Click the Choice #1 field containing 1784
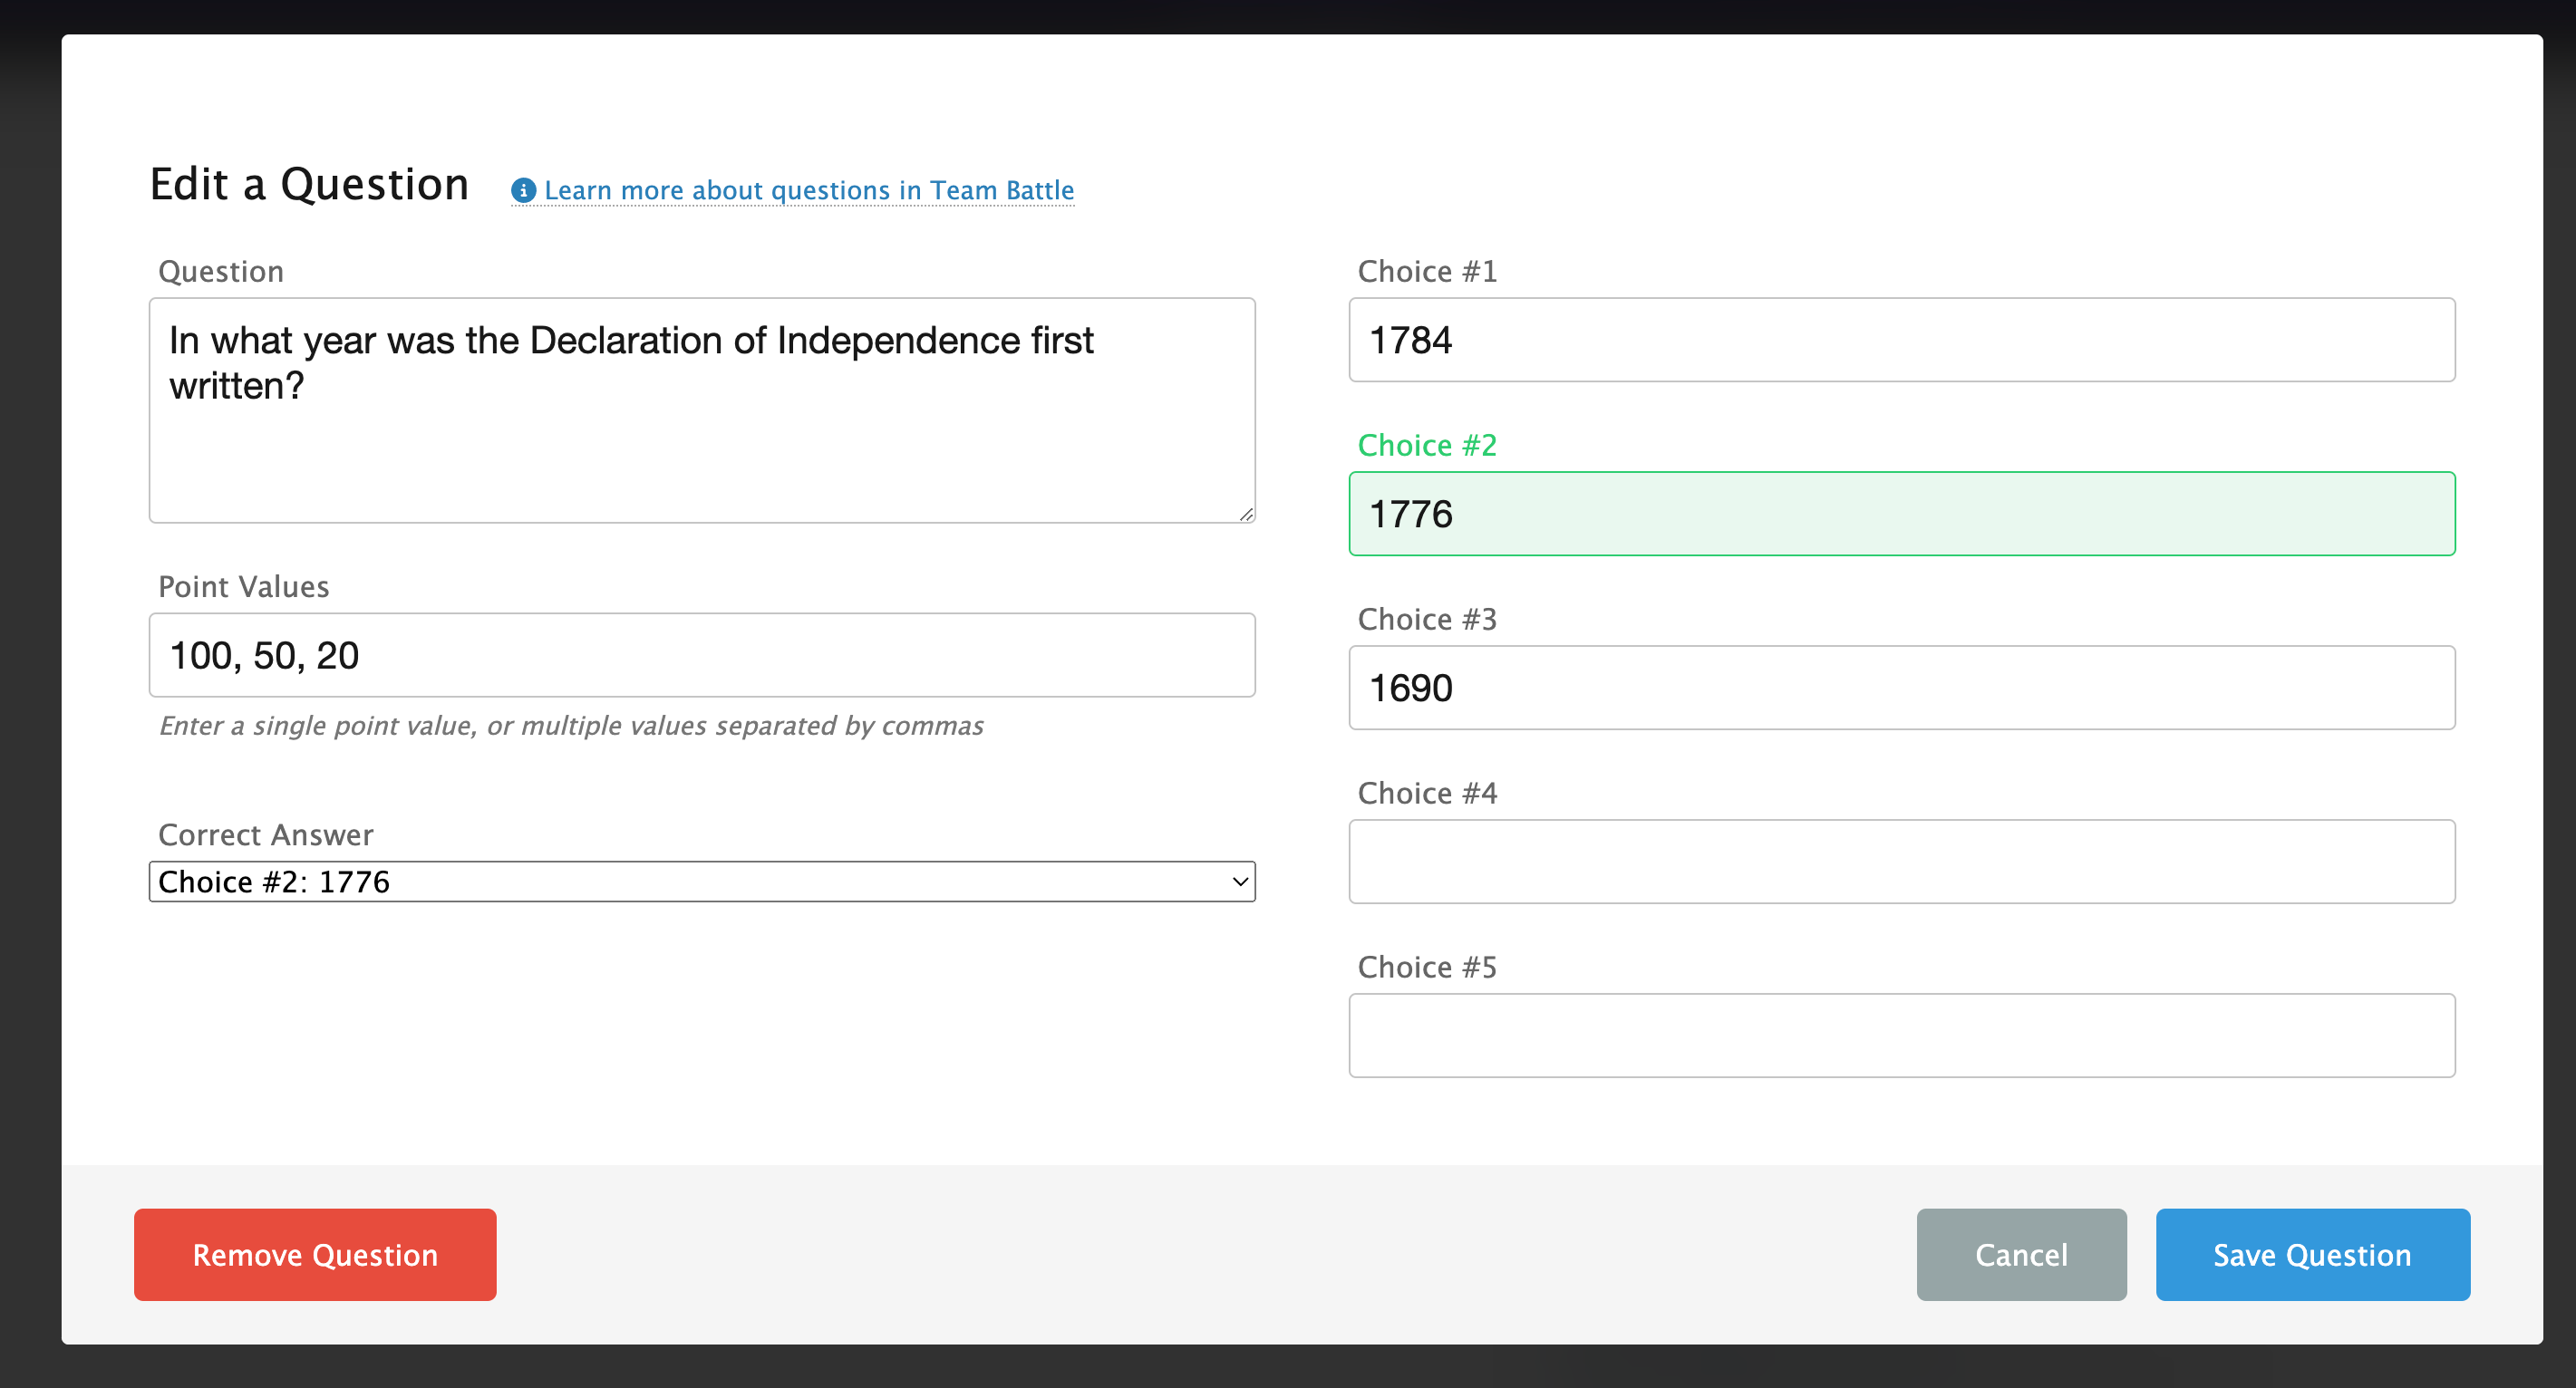This screenshot has height=1388, width=2576. [1901, 340]
